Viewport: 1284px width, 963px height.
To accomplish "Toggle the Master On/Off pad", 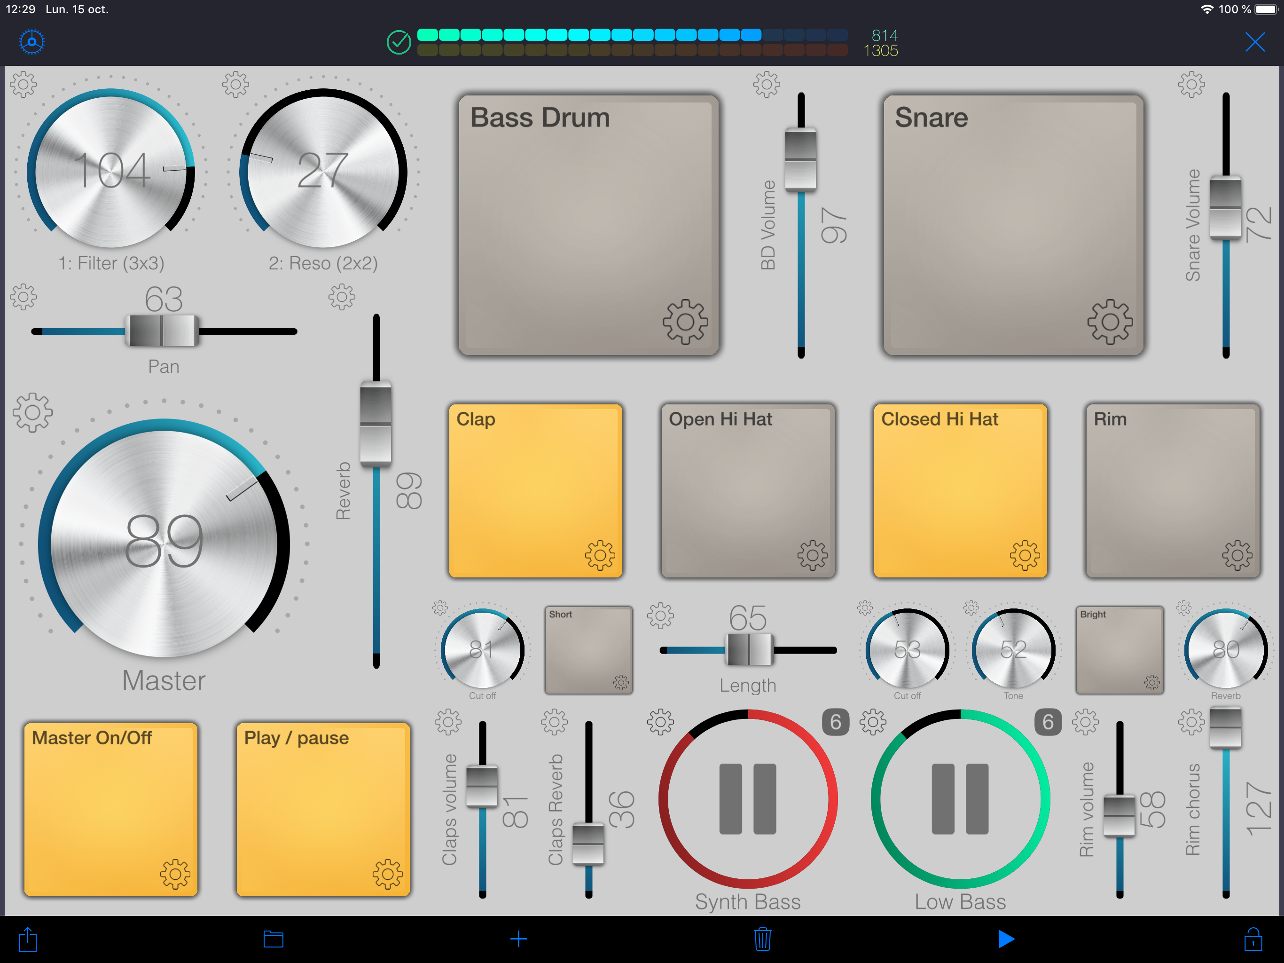I will [110, 809].
